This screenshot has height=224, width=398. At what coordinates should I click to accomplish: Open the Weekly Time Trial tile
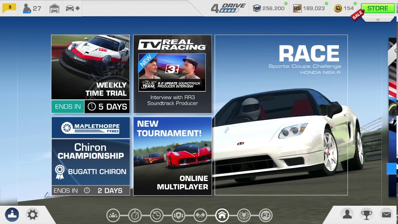click(x=90, y=74)
